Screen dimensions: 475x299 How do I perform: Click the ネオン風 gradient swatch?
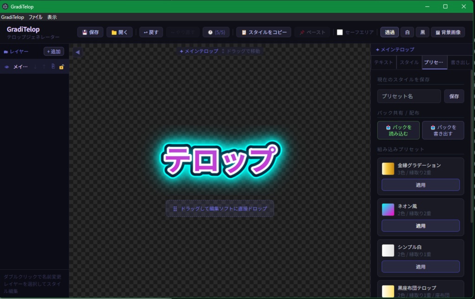point(388,210)
